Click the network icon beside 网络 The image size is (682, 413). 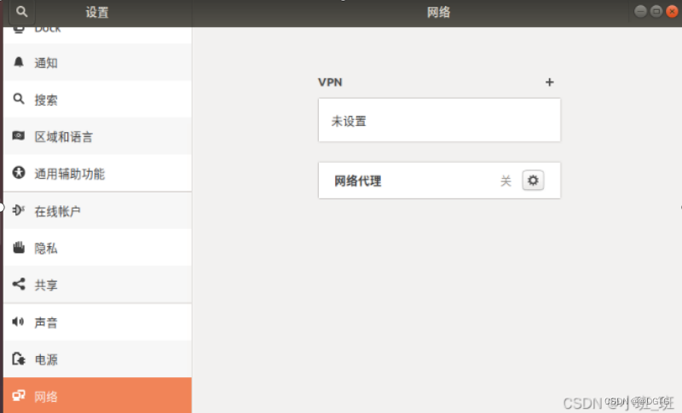pos(18,396)
